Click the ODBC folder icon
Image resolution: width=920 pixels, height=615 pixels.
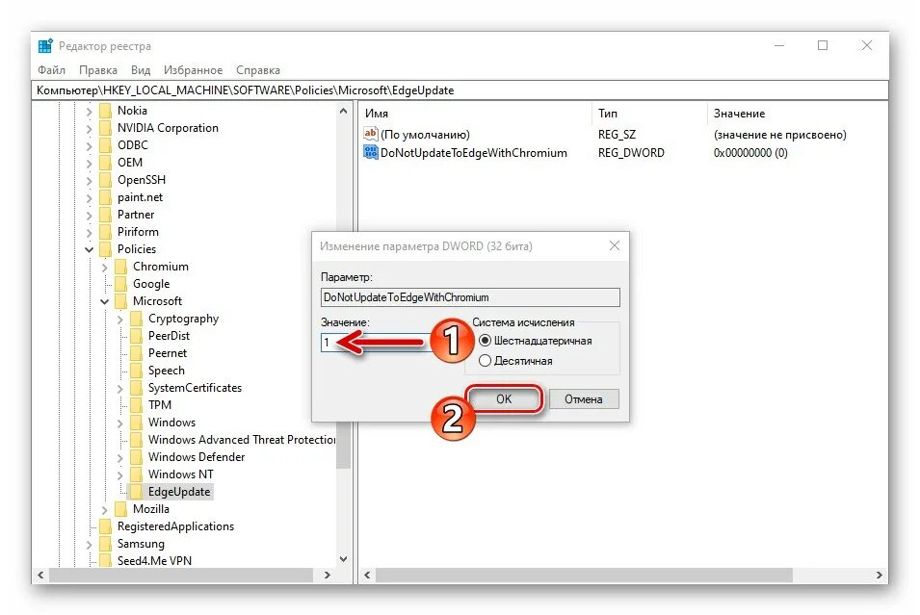pos(106,144)
